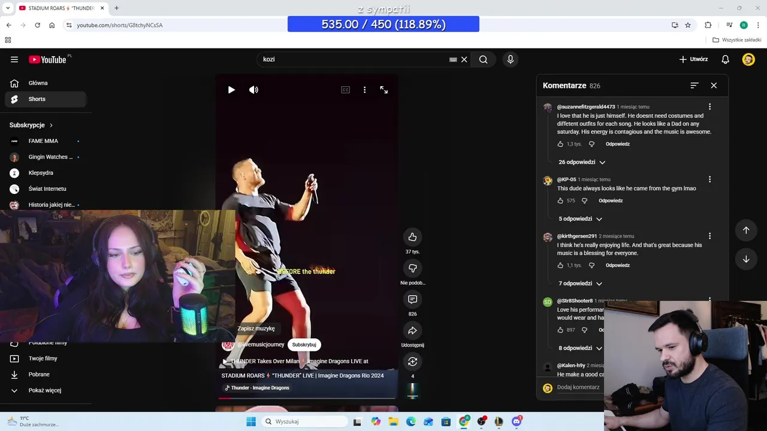Click the YouTube search input field
This screenshot has width=767, height=431.
tap(354, 59)
